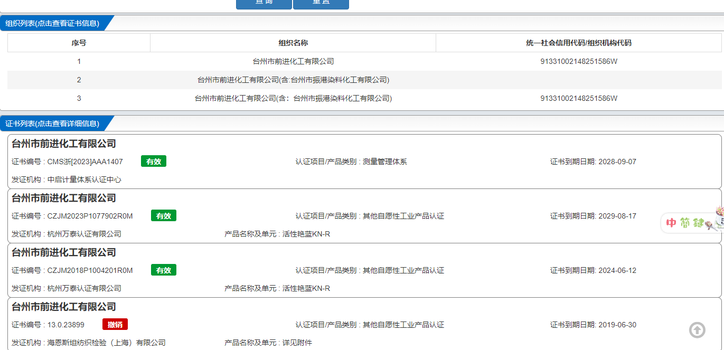The width and height of the screenshot is (724, 350).
Task: Click serial number 2 in the organization table
Action: point(79,80)
